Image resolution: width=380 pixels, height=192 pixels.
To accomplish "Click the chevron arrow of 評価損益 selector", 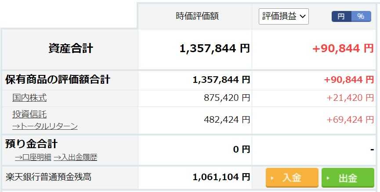I will [x=302, y=17].
